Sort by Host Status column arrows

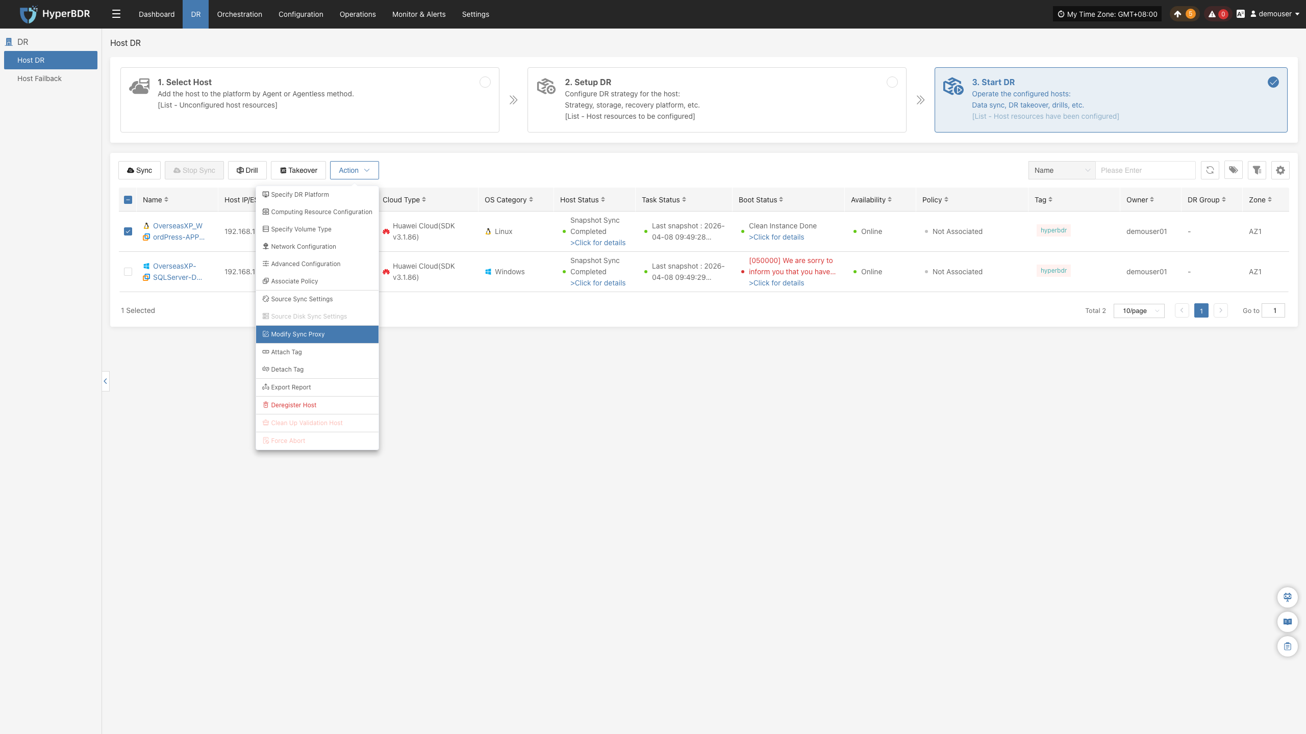603,200
